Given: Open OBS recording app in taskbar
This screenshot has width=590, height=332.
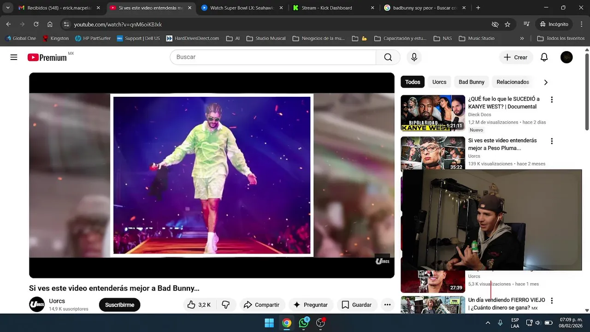Looking at the screenshot, I should (x=321, y=323).
